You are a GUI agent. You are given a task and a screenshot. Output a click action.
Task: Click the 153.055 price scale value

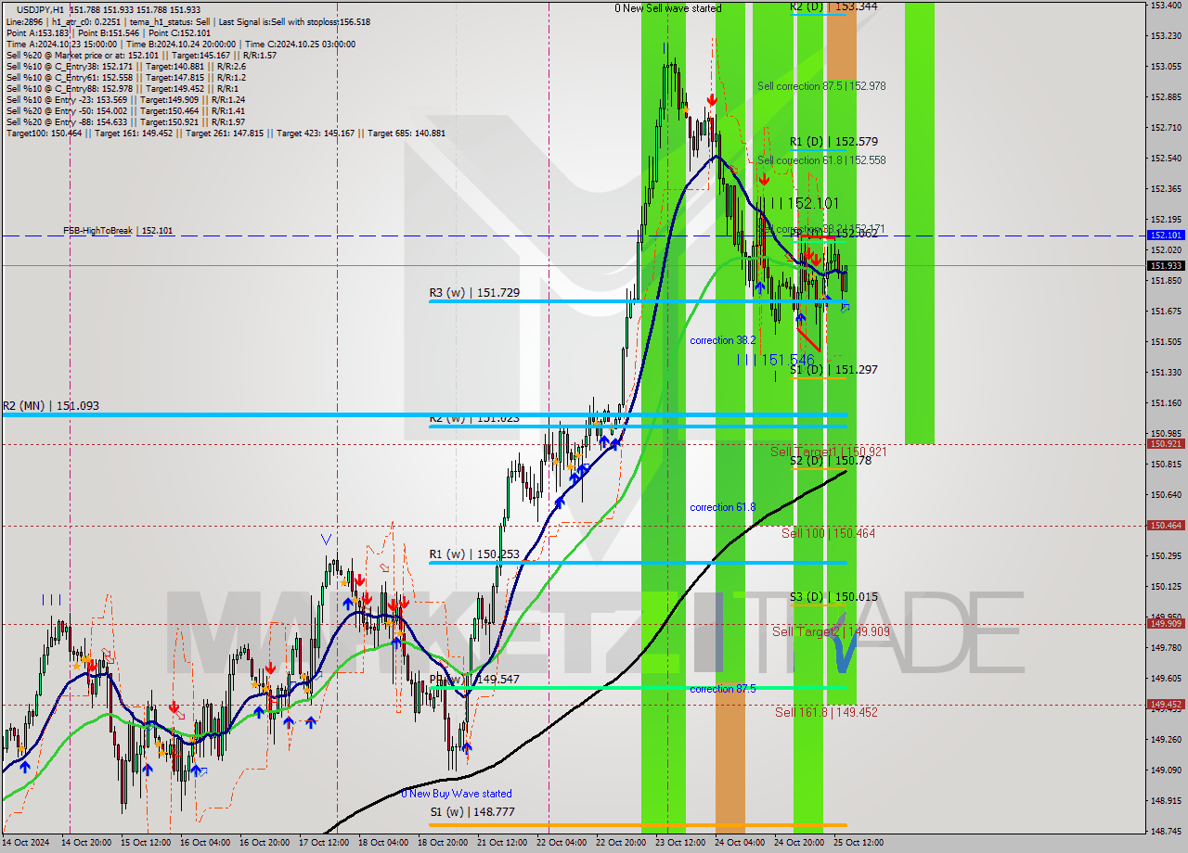[1166, 67]
